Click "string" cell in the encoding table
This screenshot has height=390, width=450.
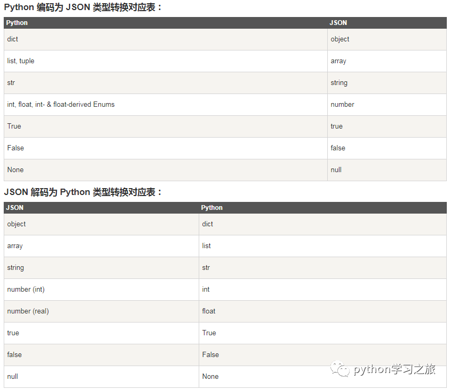[x=387, y=83]
